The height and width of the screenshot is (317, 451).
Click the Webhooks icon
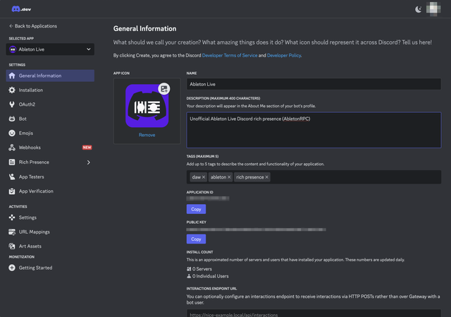pyautogui.click(x=12, y=148)
